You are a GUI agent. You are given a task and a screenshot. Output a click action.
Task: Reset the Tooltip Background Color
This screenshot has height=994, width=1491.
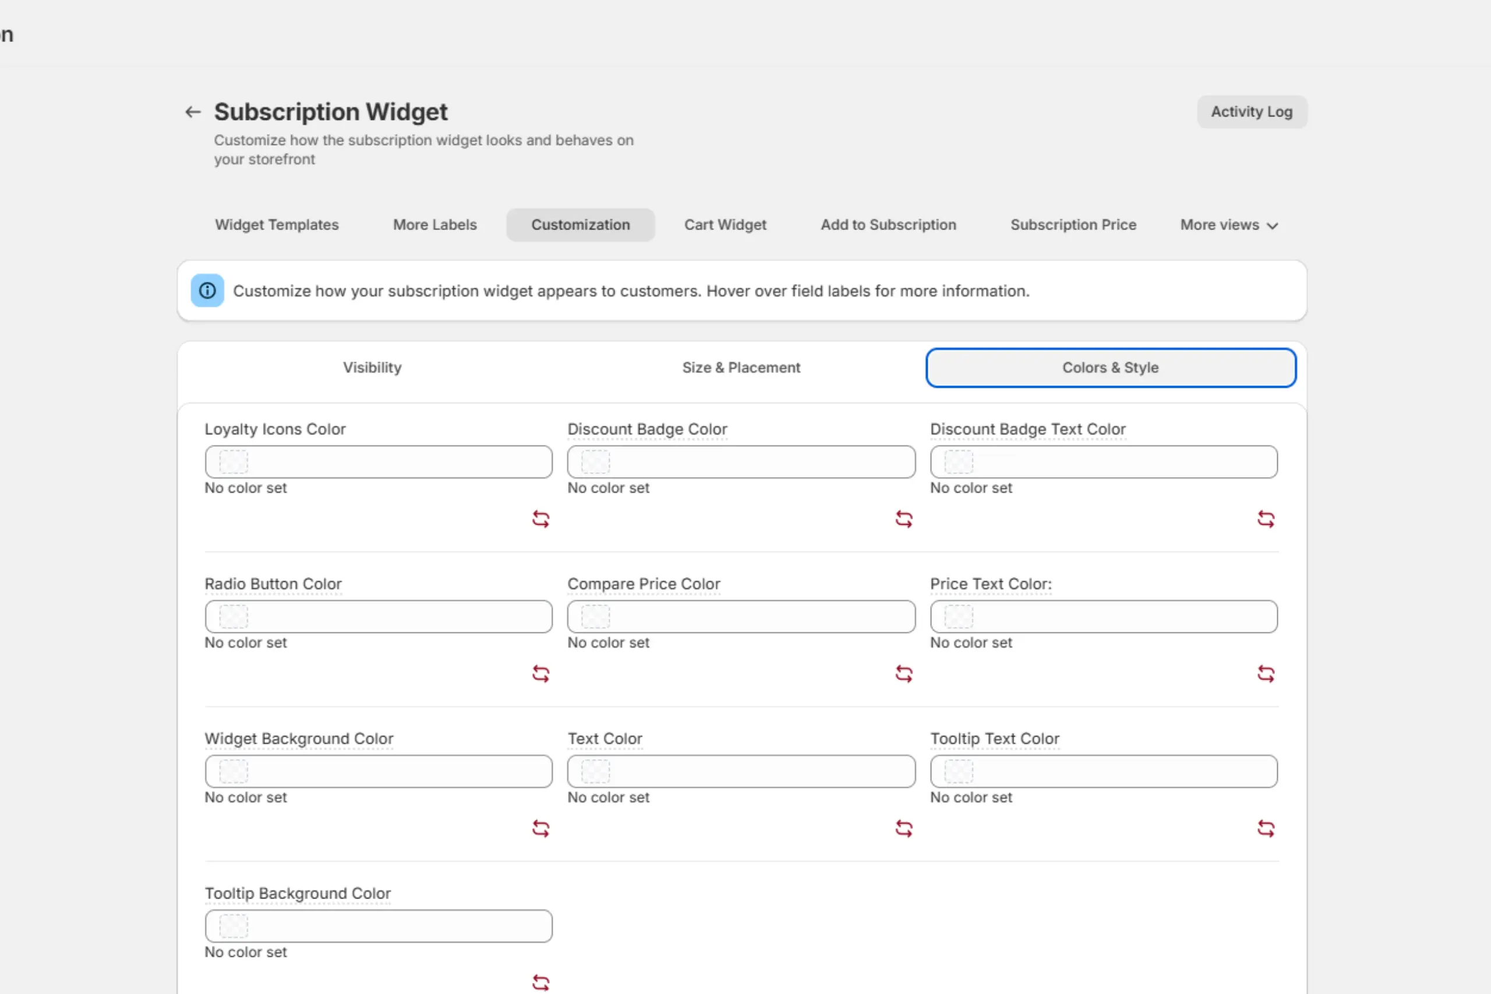click(x=540, y=982)
